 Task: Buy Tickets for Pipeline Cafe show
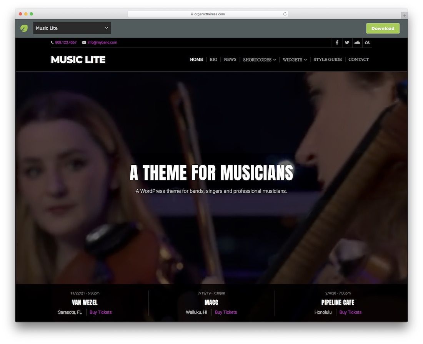(x=350, y=312)
